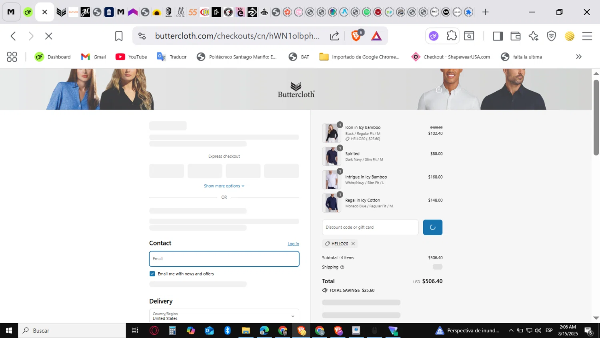Click the Icon in Icy Bamboo product thumbnail
Viewport: 600px width, 338px height.
tap(331, 133)
